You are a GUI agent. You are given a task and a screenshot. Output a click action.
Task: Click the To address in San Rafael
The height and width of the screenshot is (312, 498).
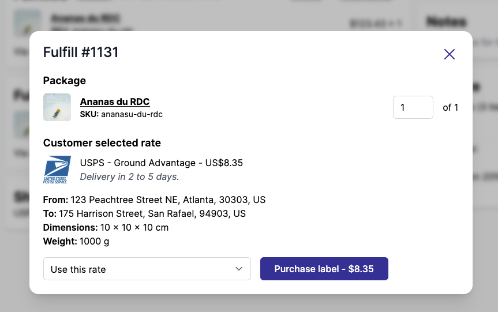[x=144, y=214]
